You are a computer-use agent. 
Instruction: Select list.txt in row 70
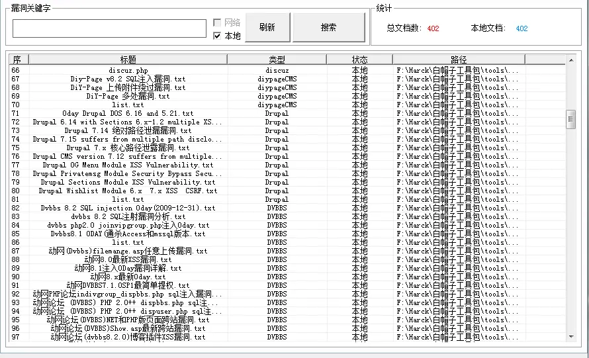point(128,105)
